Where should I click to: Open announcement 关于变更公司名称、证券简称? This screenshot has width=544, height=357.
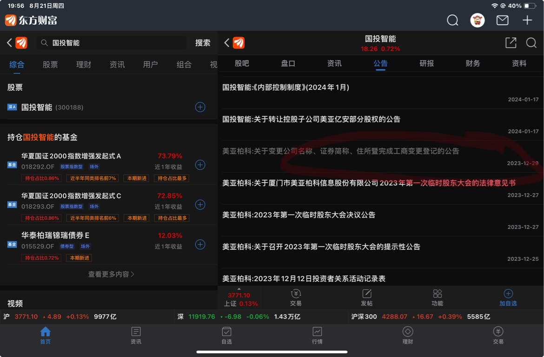381,157
